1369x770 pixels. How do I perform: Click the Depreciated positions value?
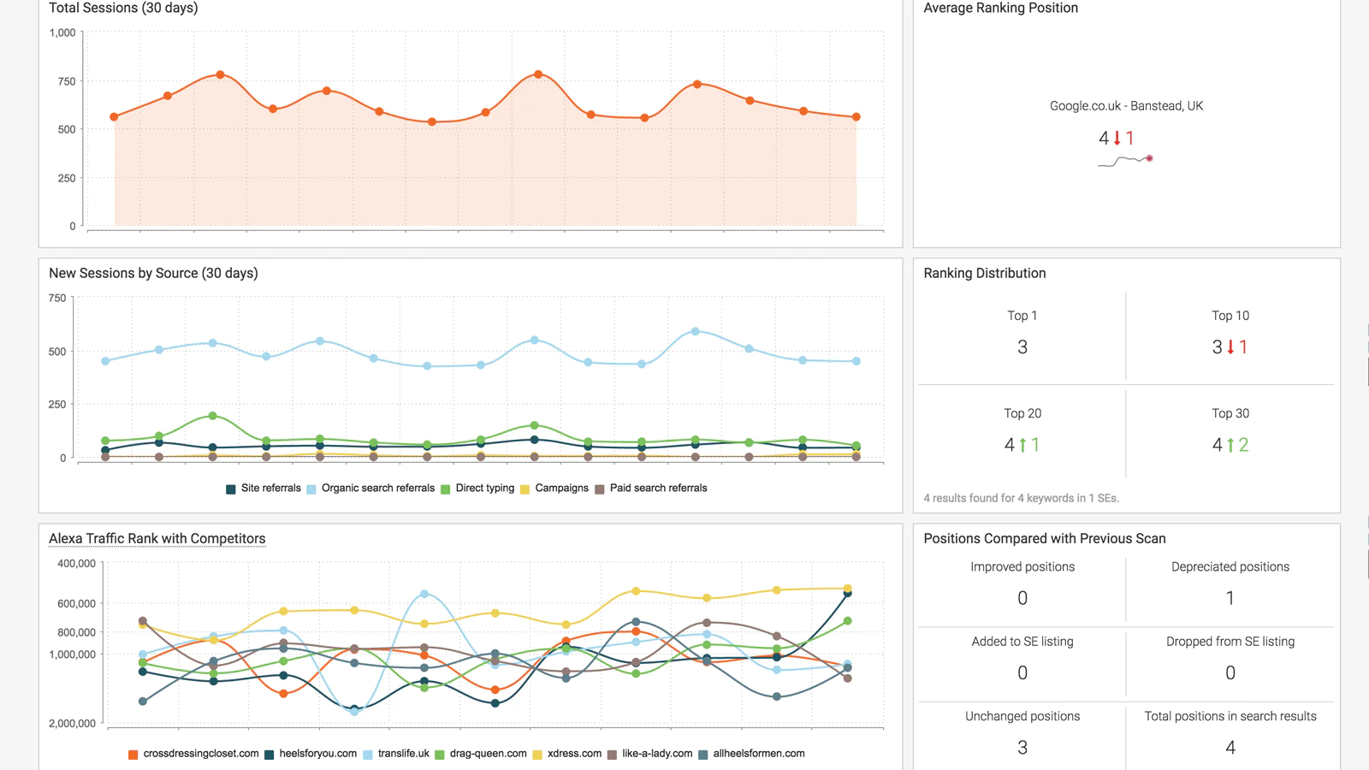point(1230,598)
